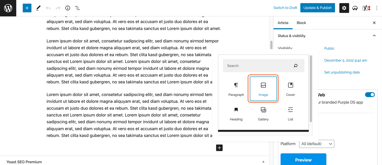Viewport: 382px width, 165px height.
Task: Switch to the Article tab
Action: pos(283,23)
